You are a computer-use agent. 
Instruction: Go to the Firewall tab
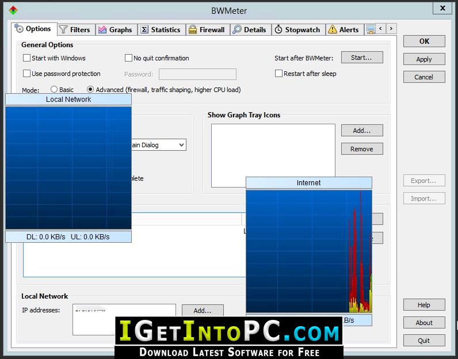(208, 29)
